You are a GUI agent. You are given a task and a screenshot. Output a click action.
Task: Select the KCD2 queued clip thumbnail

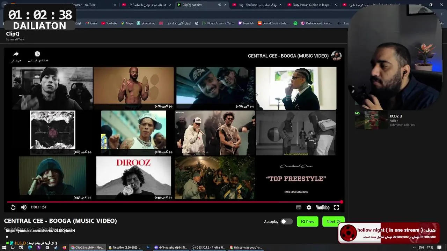click(371, 120)
